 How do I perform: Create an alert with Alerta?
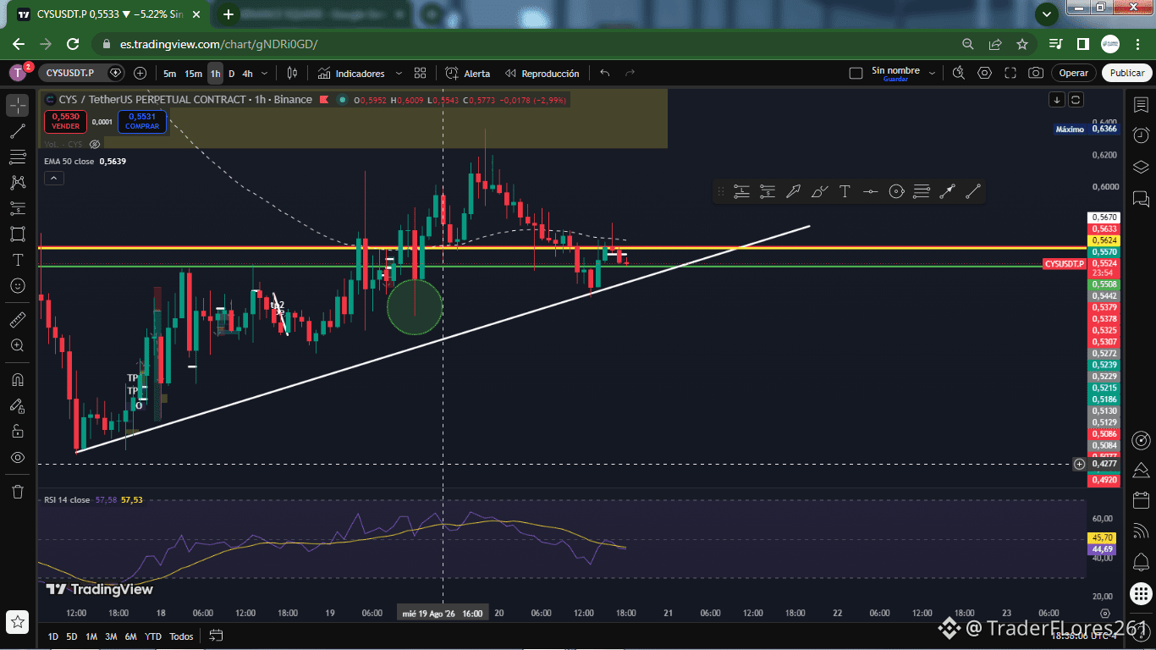[x=468, y=74]
